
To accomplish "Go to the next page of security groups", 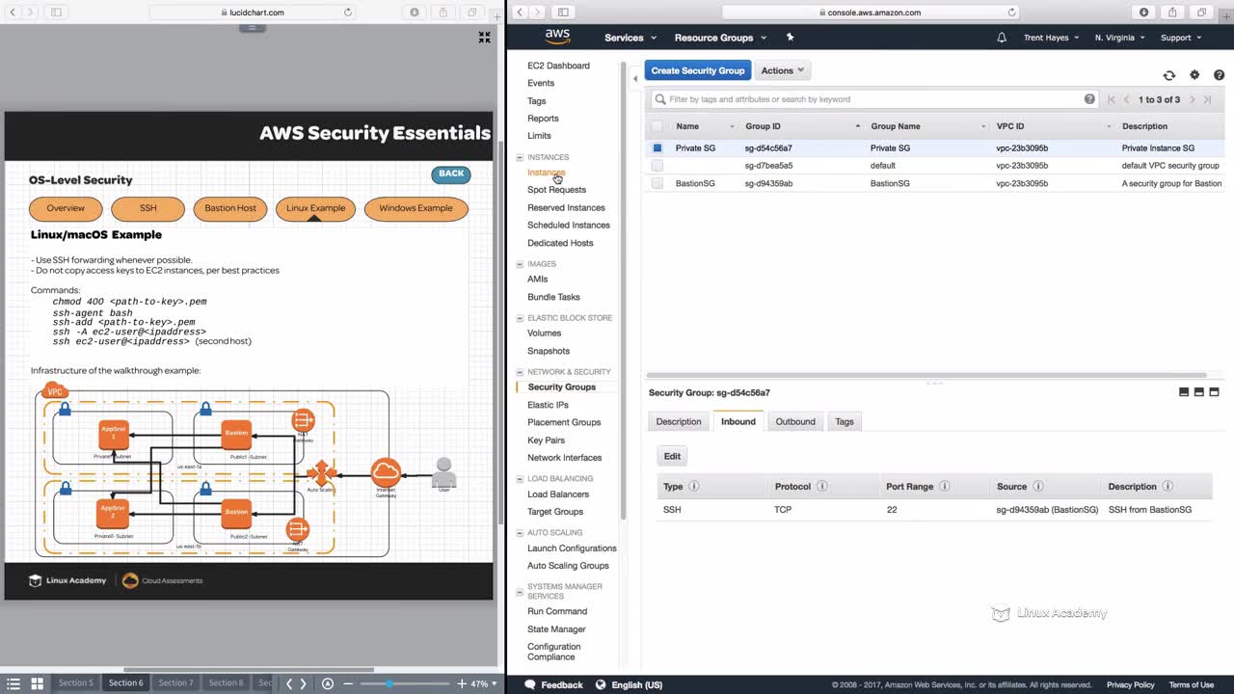I will tap(1193, 99).
